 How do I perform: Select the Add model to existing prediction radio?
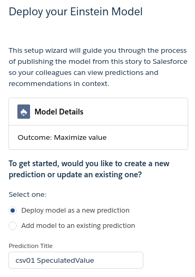tap(13, 226)
